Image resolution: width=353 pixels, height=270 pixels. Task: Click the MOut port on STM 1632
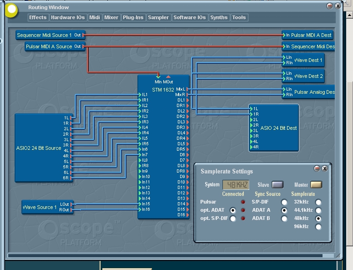coord(168,77)
